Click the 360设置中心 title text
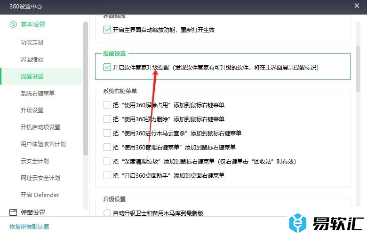Screen dimensions: 367x235 pos(25,6)
